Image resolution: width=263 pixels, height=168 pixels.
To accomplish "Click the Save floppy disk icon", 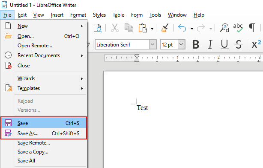I will click(x=8, y=123).
